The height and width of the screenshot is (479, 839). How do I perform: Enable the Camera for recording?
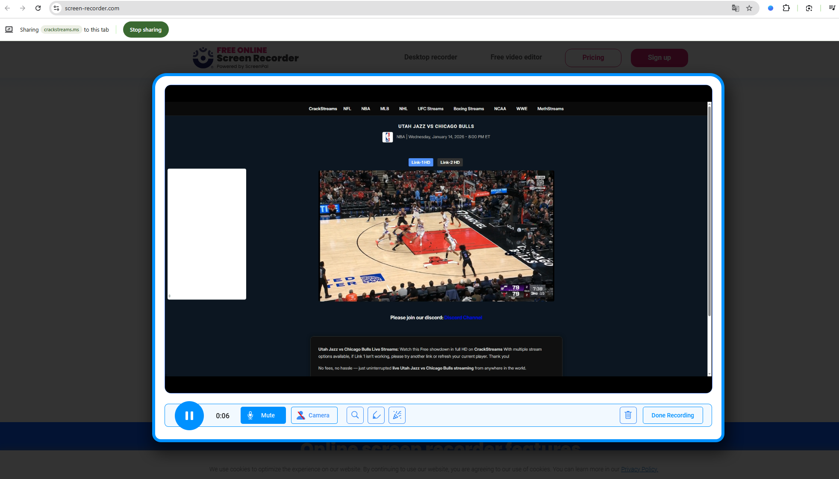314,415
